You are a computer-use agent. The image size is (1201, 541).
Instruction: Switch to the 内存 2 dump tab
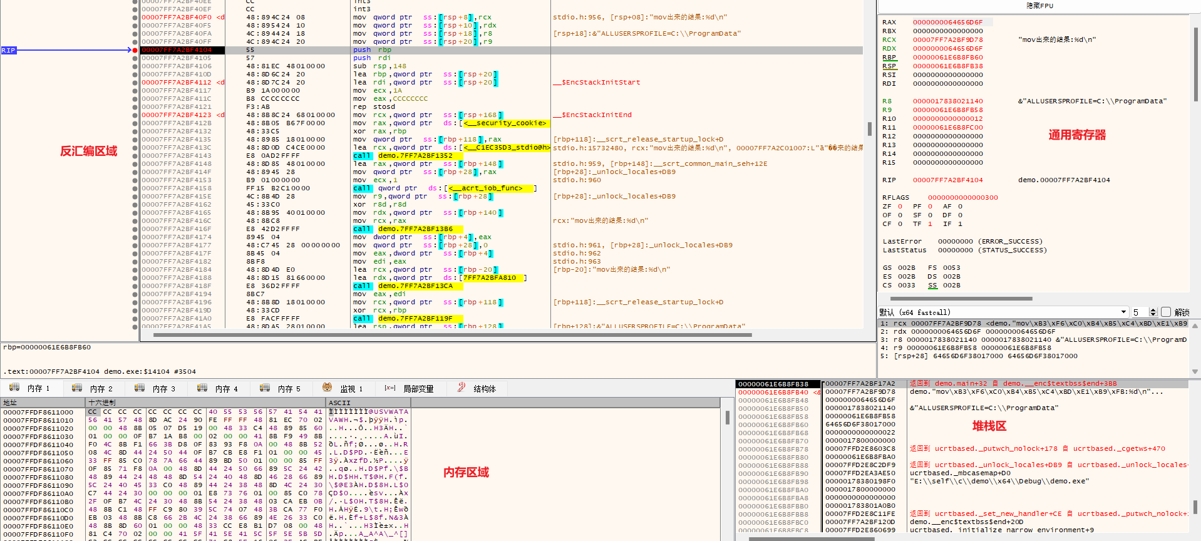(93, 388)
